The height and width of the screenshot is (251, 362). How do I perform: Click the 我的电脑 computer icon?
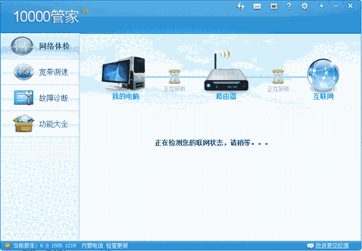click(124, 73)
